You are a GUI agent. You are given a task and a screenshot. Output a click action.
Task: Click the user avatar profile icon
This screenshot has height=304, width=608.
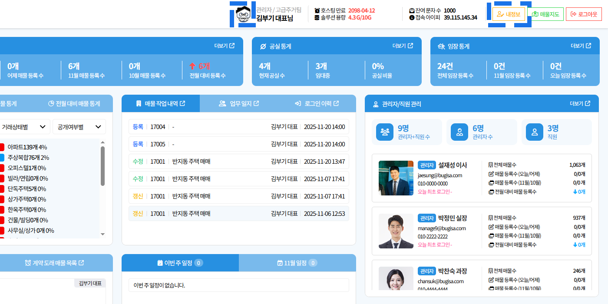pyautogui.click(x=244, y=14)
